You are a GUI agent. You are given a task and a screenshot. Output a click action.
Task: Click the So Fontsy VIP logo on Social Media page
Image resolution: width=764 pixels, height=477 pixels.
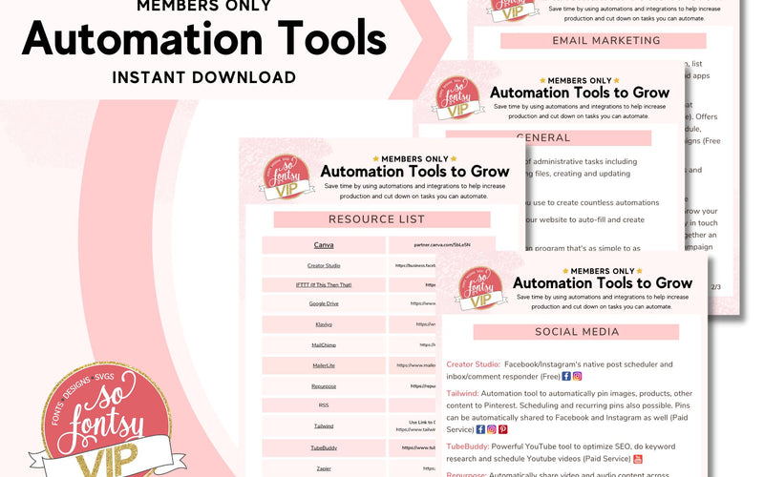click(480, 289)
